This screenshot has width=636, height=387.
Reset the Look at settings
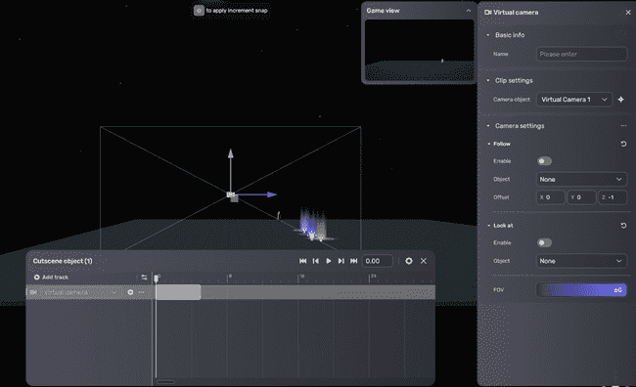[x=623, y=226]
